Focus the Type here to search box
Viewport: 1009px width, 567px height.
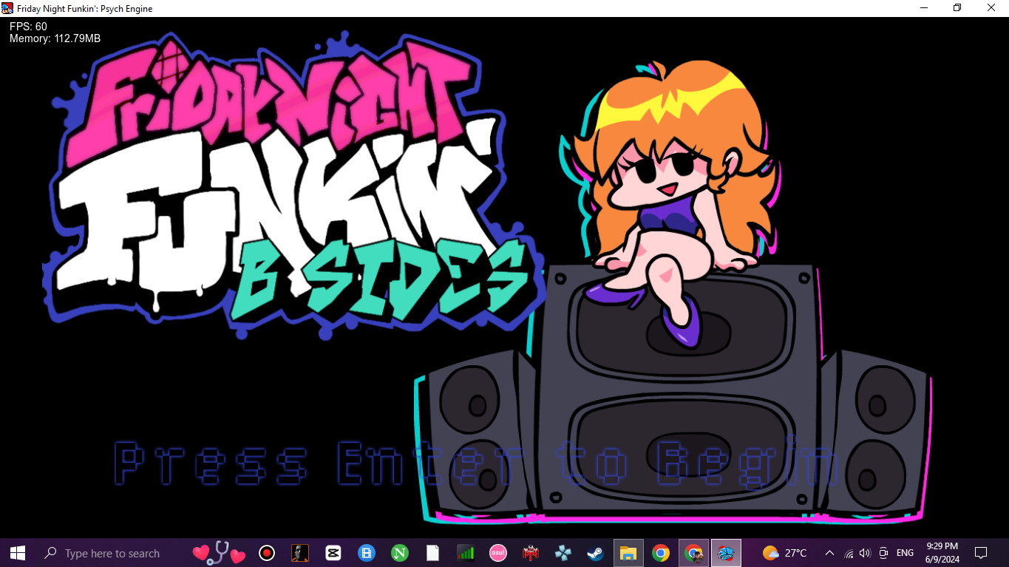click(x=111, y=553)
